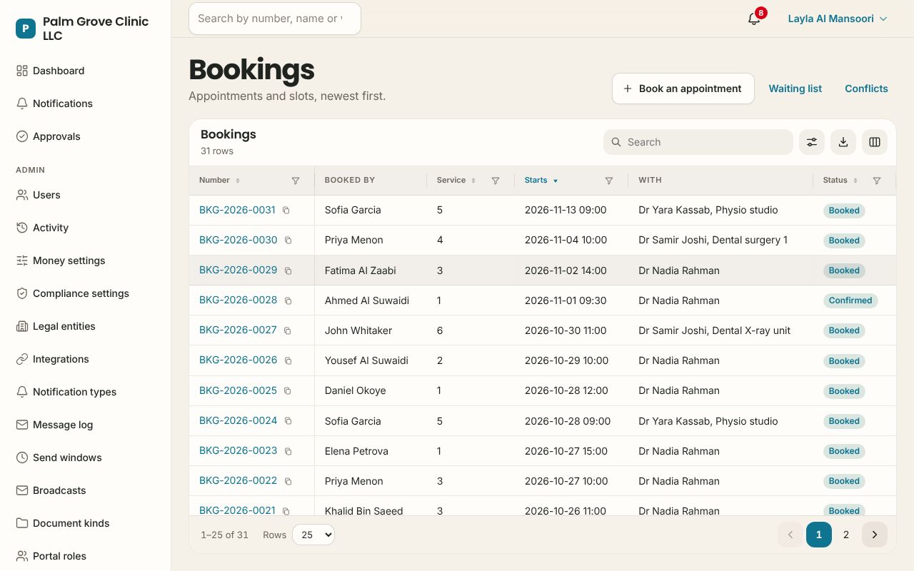The width and height of the screenshot is (914, 571).
Task: Sort bookings by Starts column
Action: point(541,181)
